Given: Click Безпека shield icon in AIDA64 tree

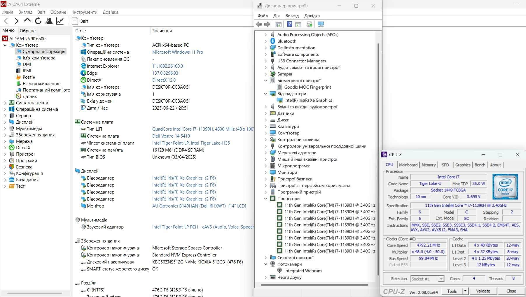Looking at the screenshot, I should tap(12, 167).
